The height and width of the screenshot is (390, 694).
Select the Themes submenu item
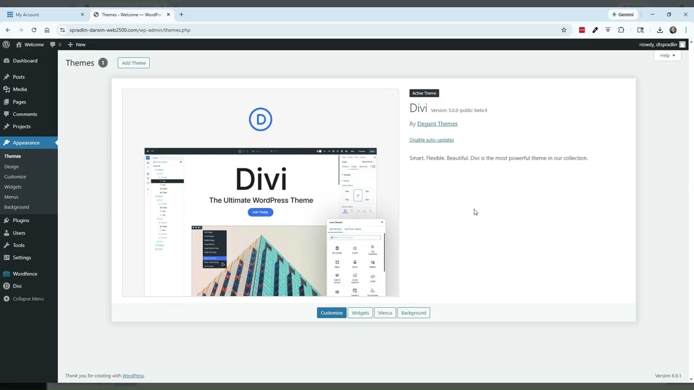coord(12,156)
